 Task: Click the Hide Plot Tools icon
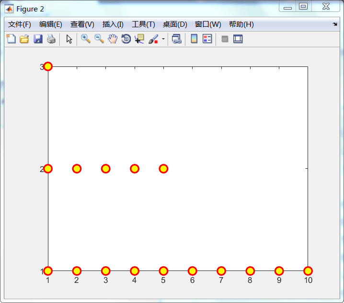point(225,39)
